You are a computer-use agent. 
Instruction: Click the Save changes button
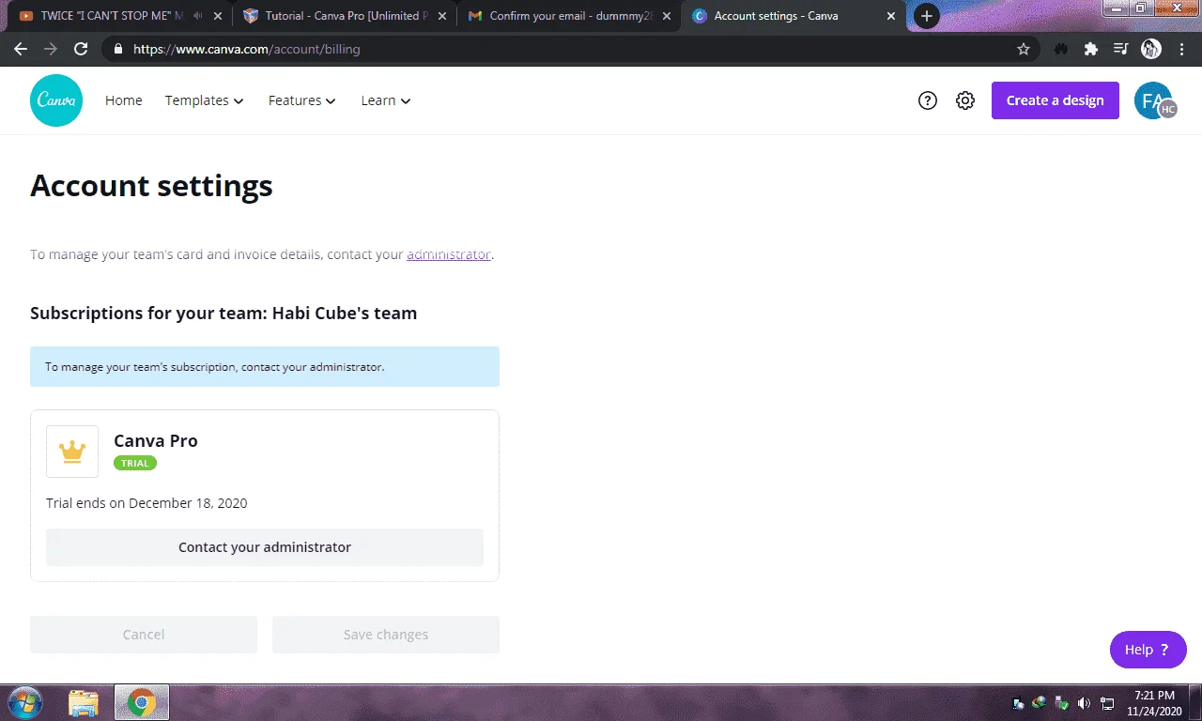coord(386,635)
